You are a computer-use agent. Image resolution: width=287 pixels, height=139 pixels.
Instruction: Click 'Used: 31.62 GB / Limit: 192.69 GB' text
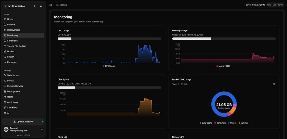(74, 84)
